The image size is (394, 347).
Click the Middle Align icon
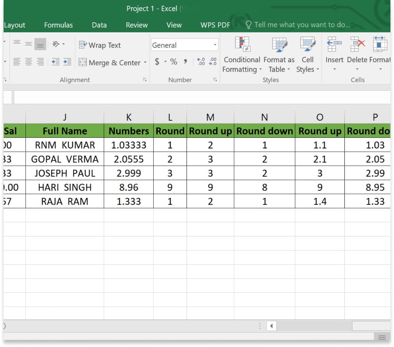point(29,44)
